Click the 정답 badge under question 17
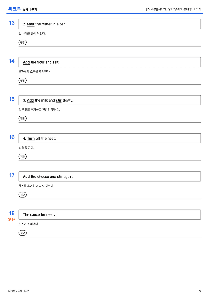Image resolution: width=209 pixels, height=297 pixels. coord(22,195)
